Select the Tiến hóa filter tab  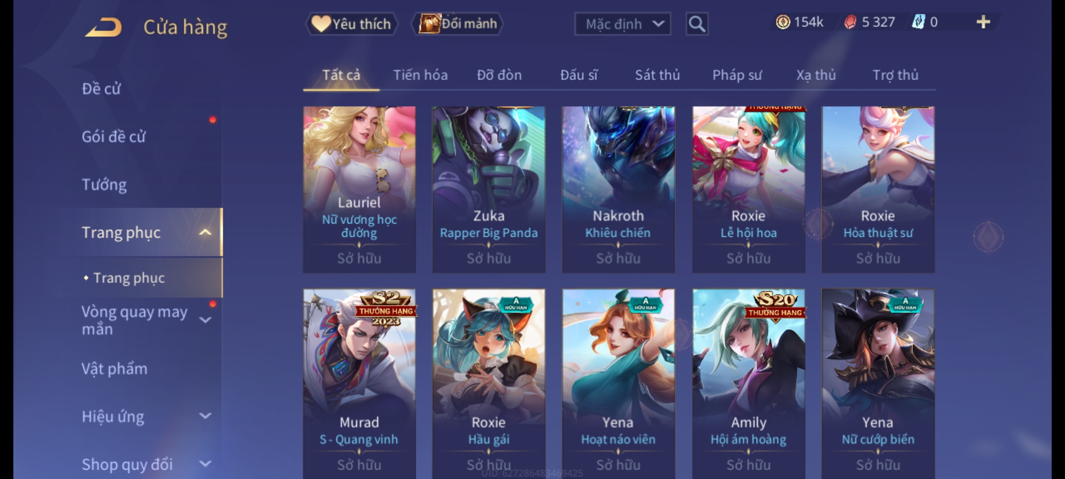tap(420, 75)
